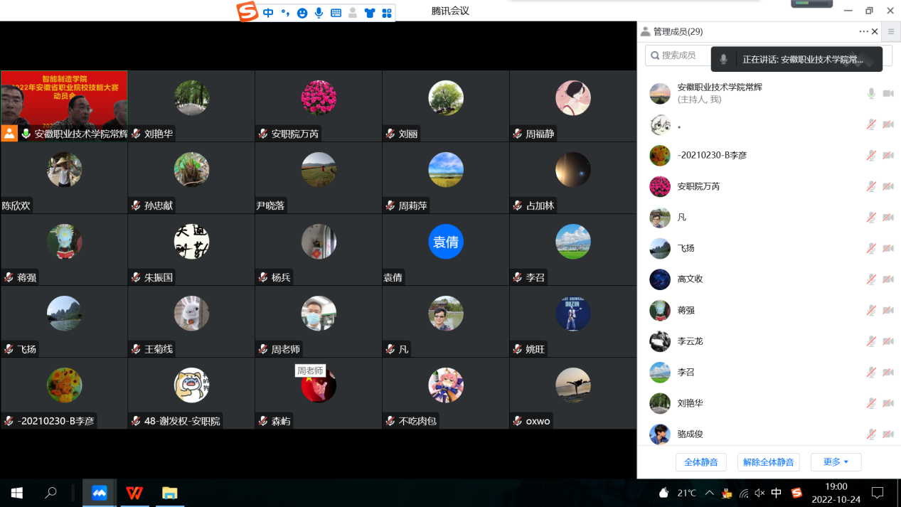This screenshot has width=901, height=507.
Task: Expand the 更多 dropdown at panel bottom
Action: click(836, 462)
